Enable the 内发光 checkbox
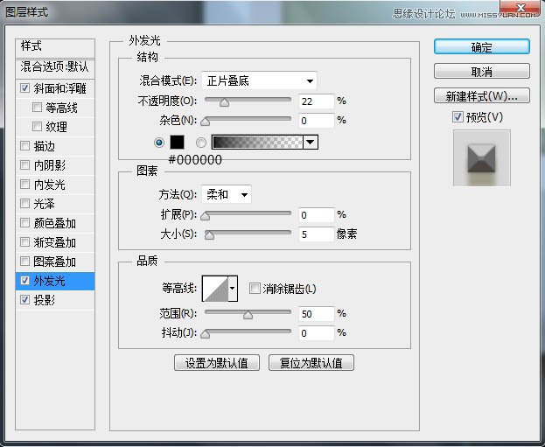This screenshot has height=447, width=545. (x=24, y=184)
